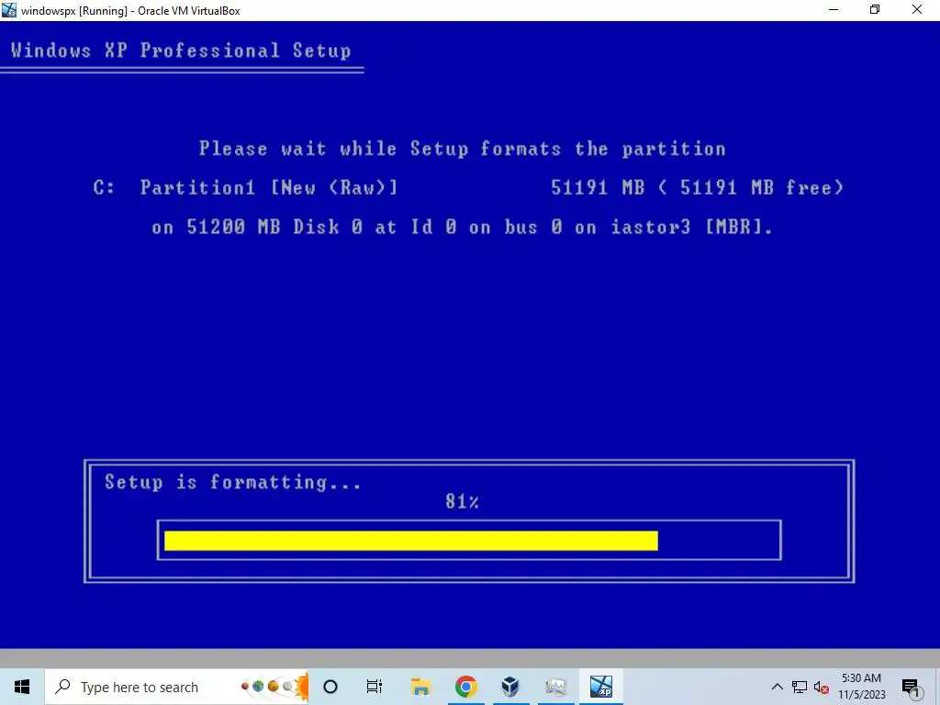Click the 81% progress value
The image size is (940, 705).
462,502
